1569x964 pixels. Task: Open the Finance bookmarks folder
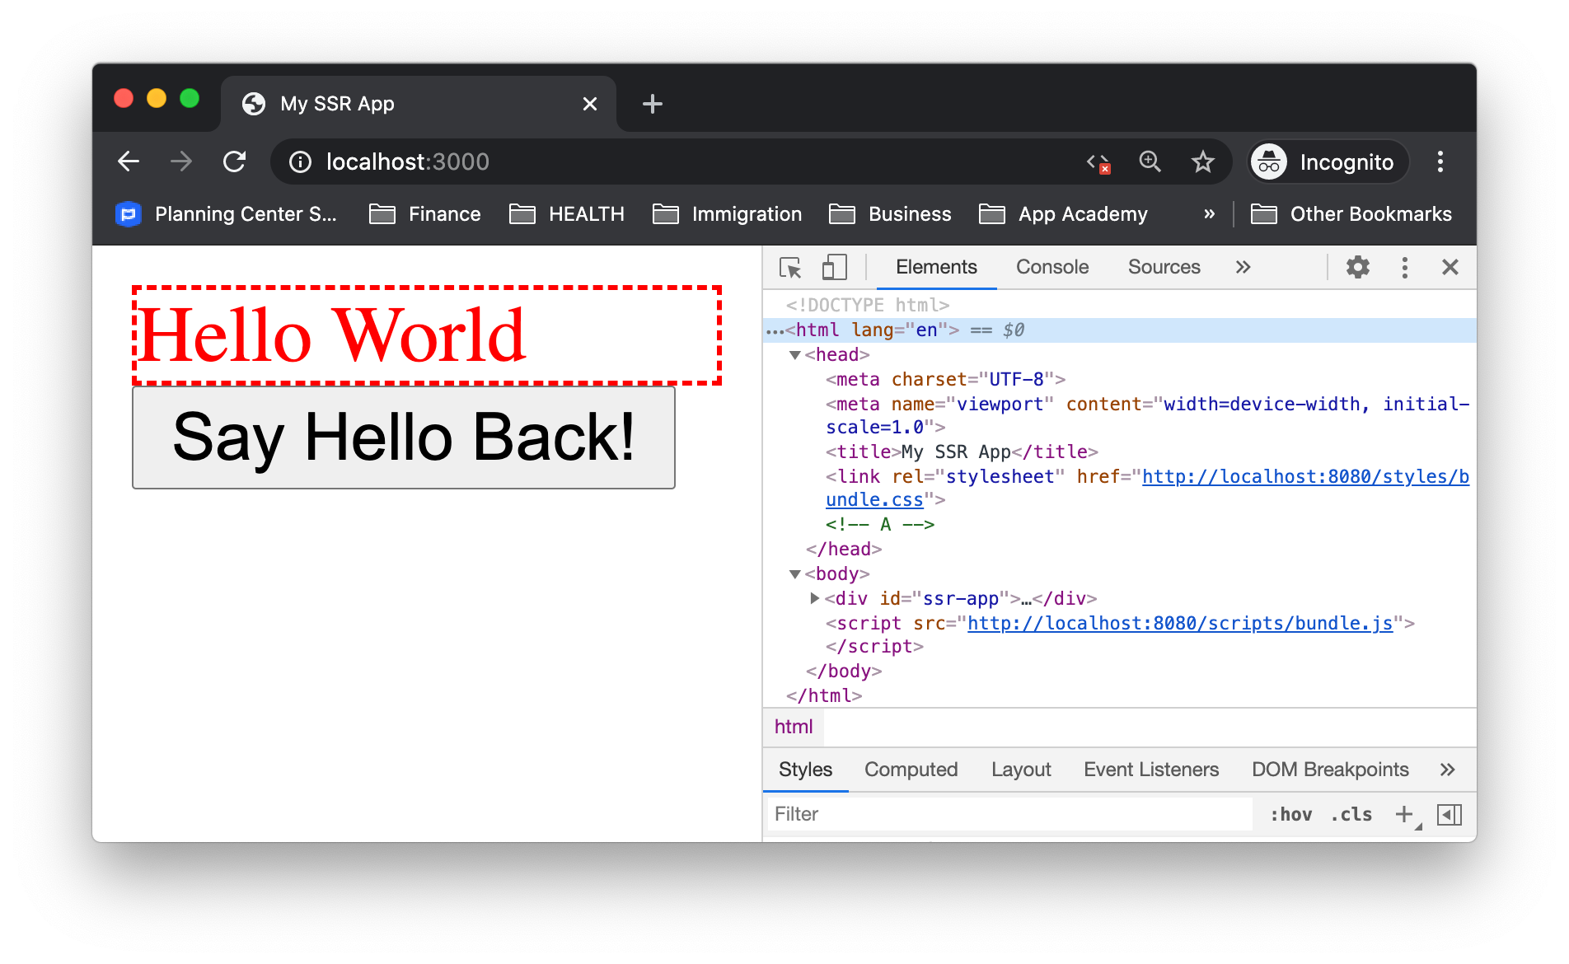[425, 214]
